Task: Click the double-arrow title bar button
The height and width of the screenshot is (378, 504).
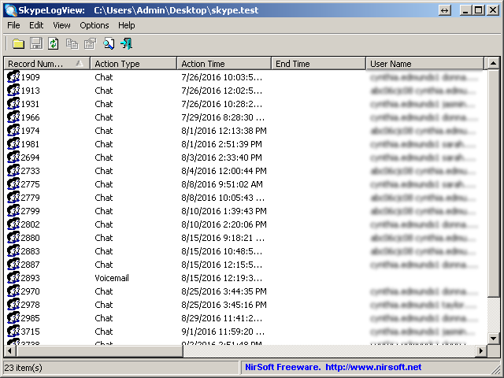Action: tap(444, 10)
